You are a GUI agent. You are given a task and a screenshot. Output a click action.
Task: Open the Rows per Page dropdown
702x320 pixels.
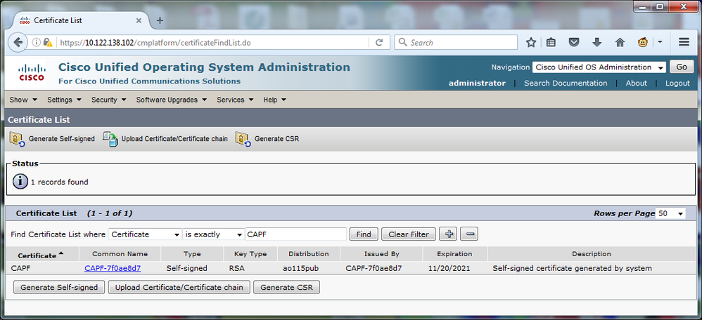(670, 213)
